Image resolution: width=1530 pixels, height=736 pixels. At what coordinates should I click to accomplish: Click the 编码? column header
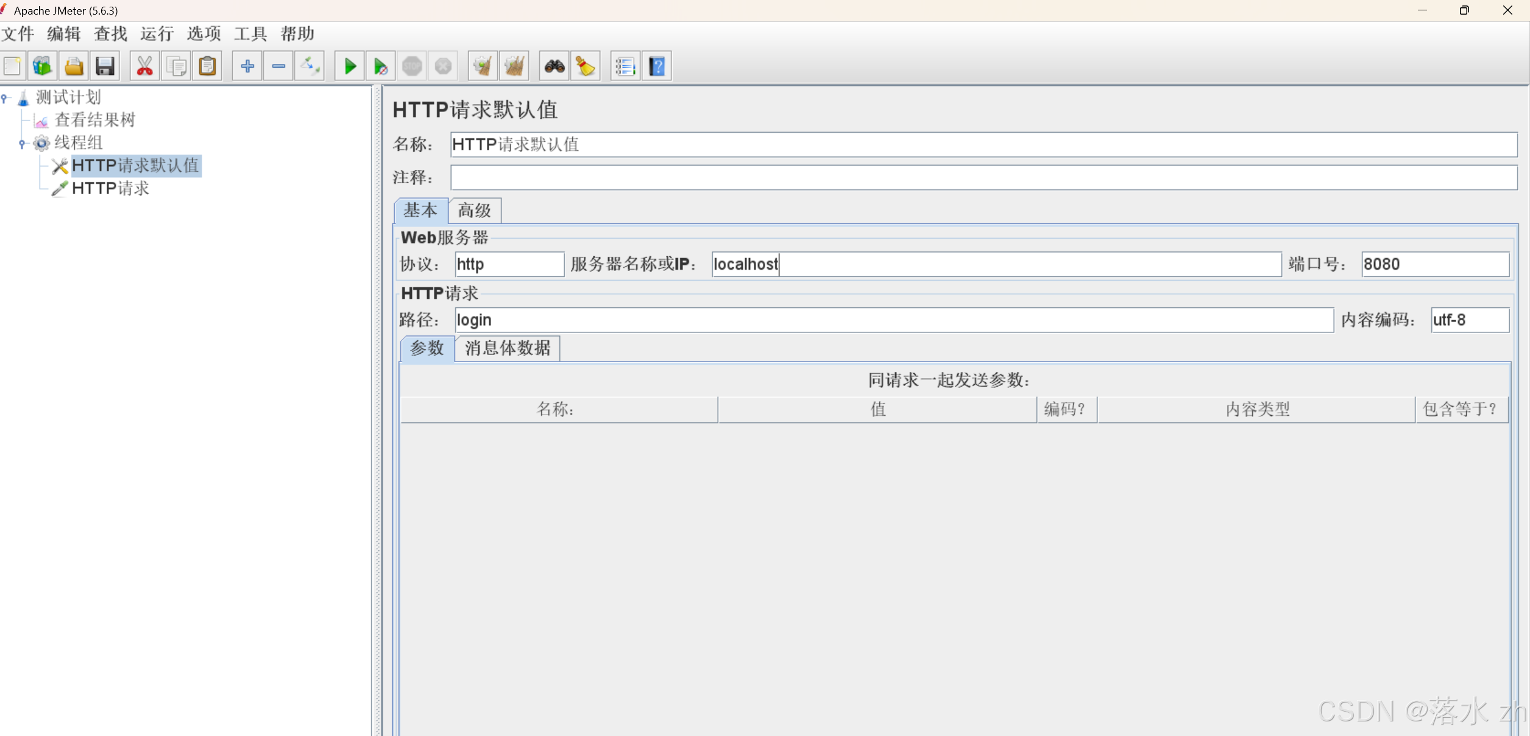[1067, 409]
